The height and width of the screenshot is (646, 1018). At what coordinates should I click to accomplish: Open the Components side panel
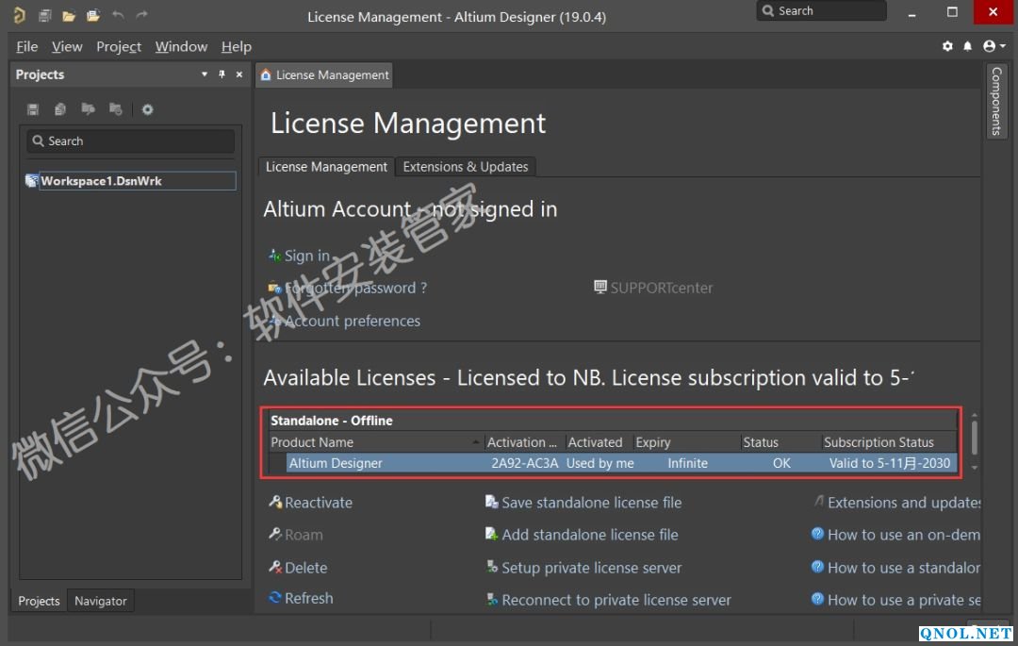tap(996, 101)
